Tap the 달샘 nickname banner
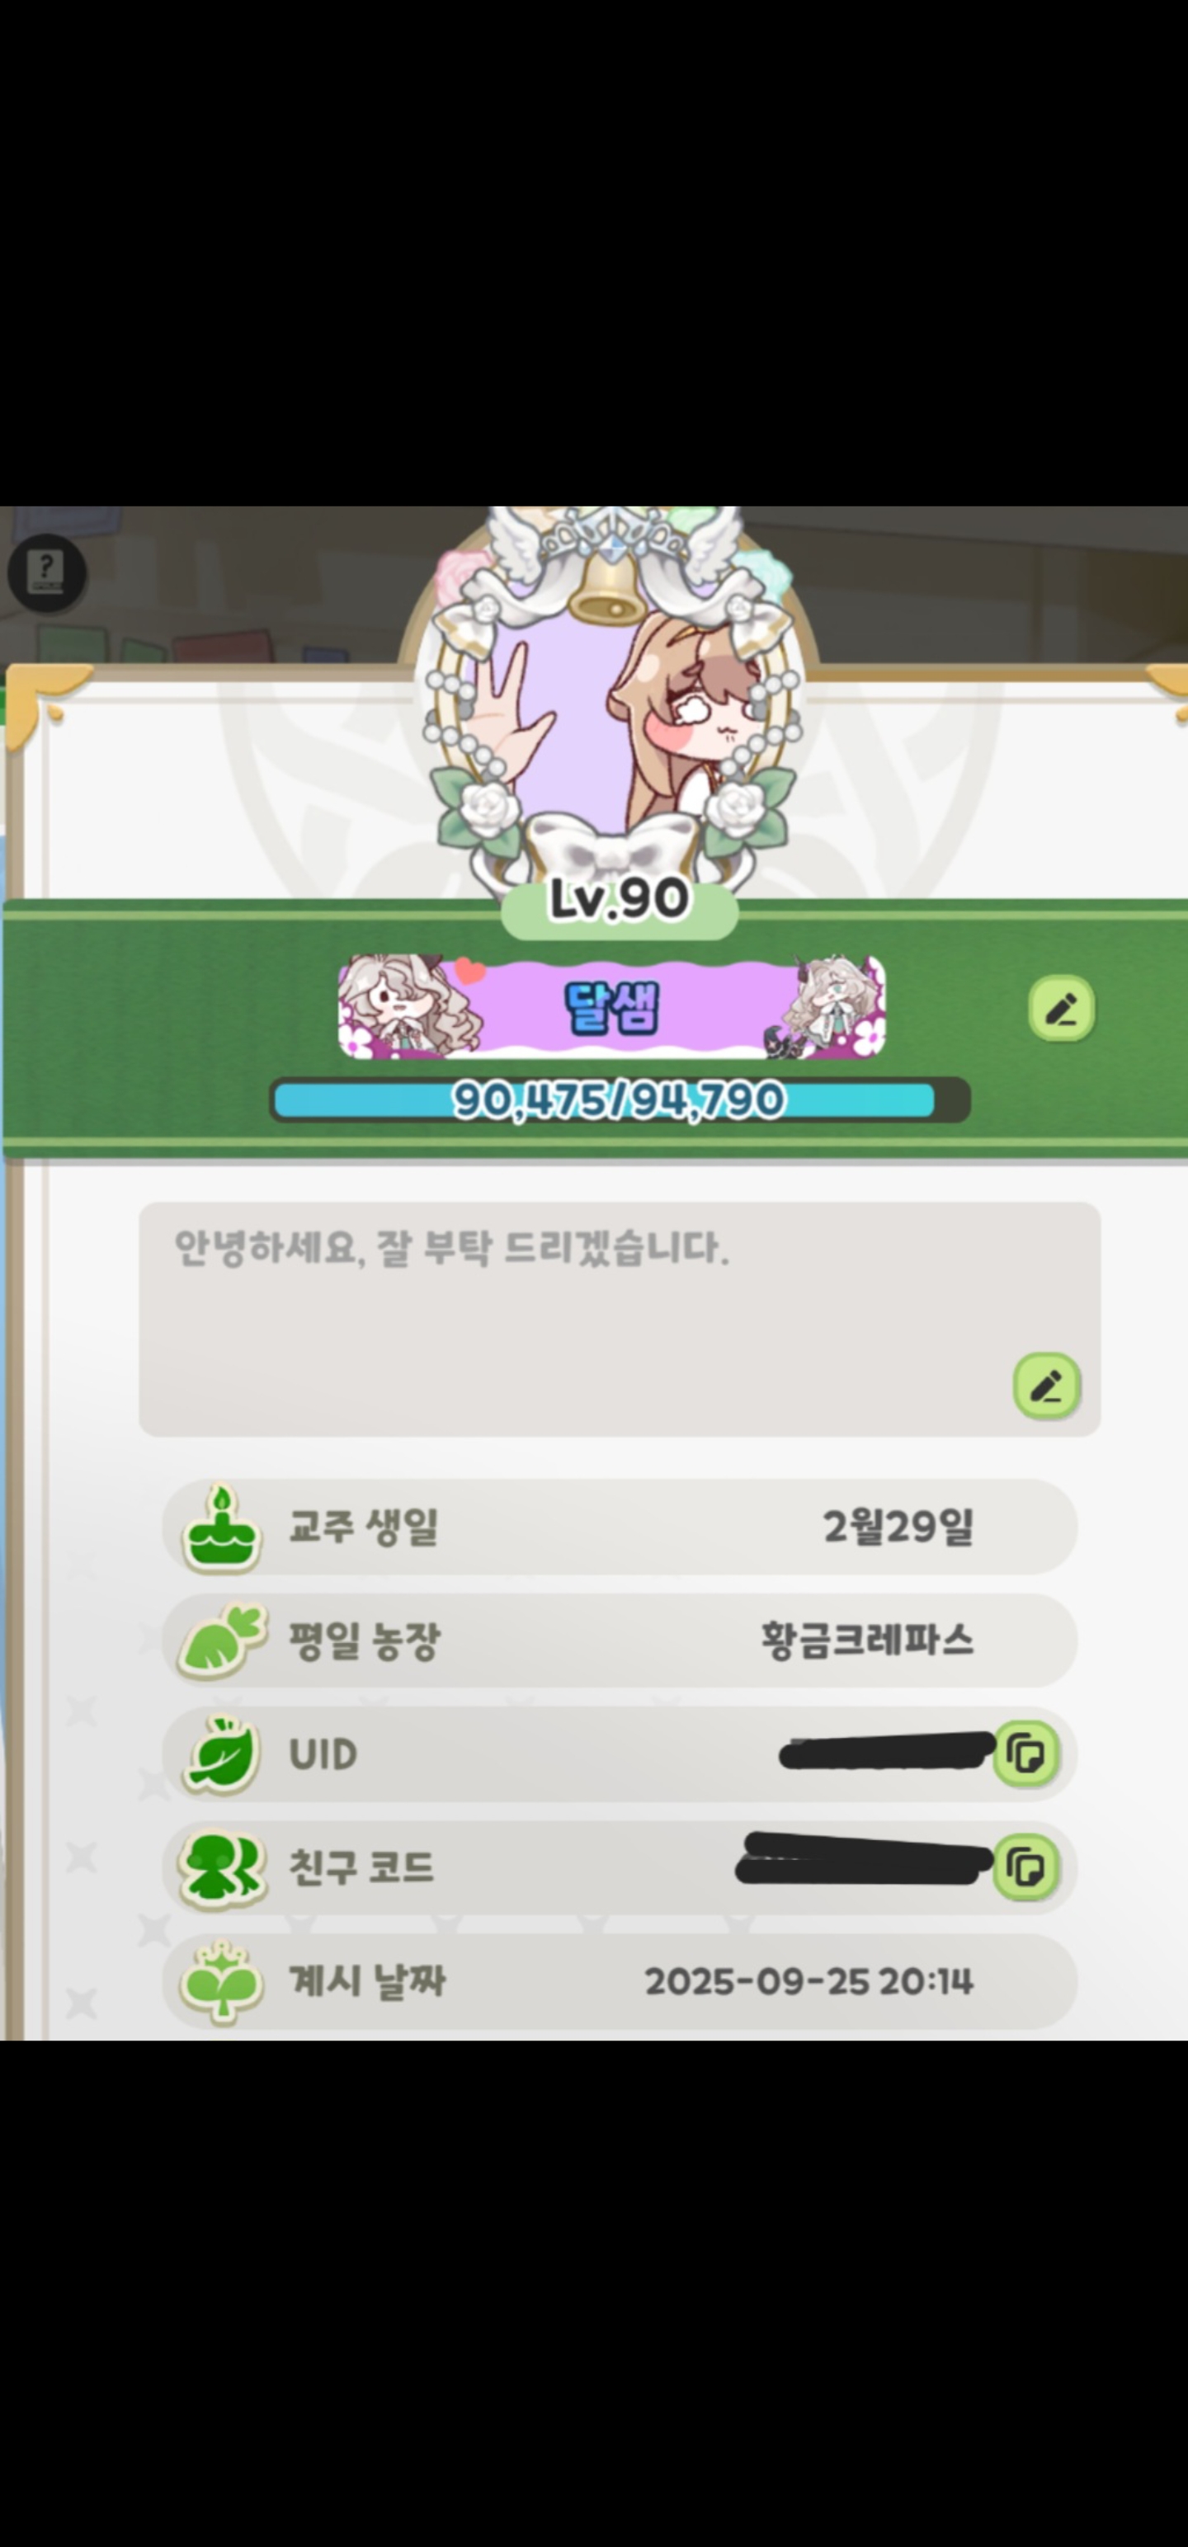This screenshot has width=1188, height=2547. click(x=612, y=1006)
